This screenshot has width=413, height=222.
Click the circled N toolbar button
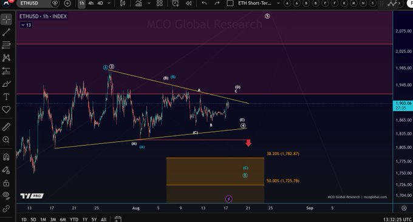(x=363, y=4)
